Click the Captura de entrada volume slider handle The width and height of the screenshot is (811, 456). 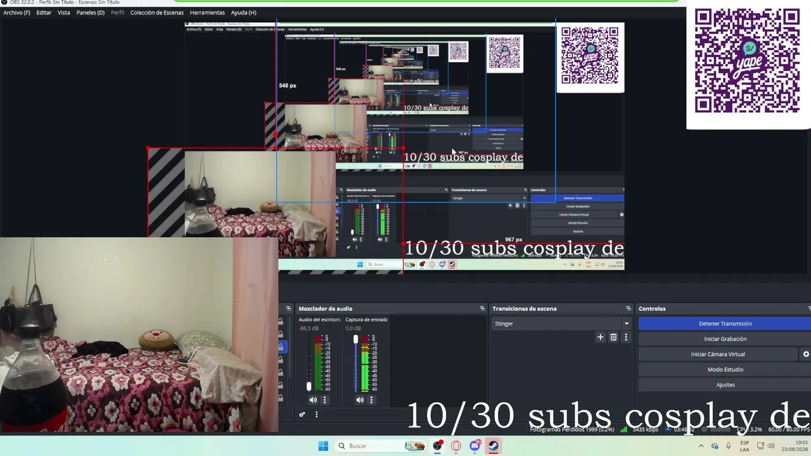coord(355,340)
